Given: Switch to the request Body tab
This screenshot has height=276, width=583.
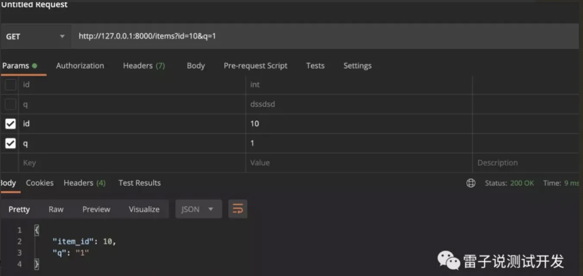Looking at the screenshot, I should [195, 66].
